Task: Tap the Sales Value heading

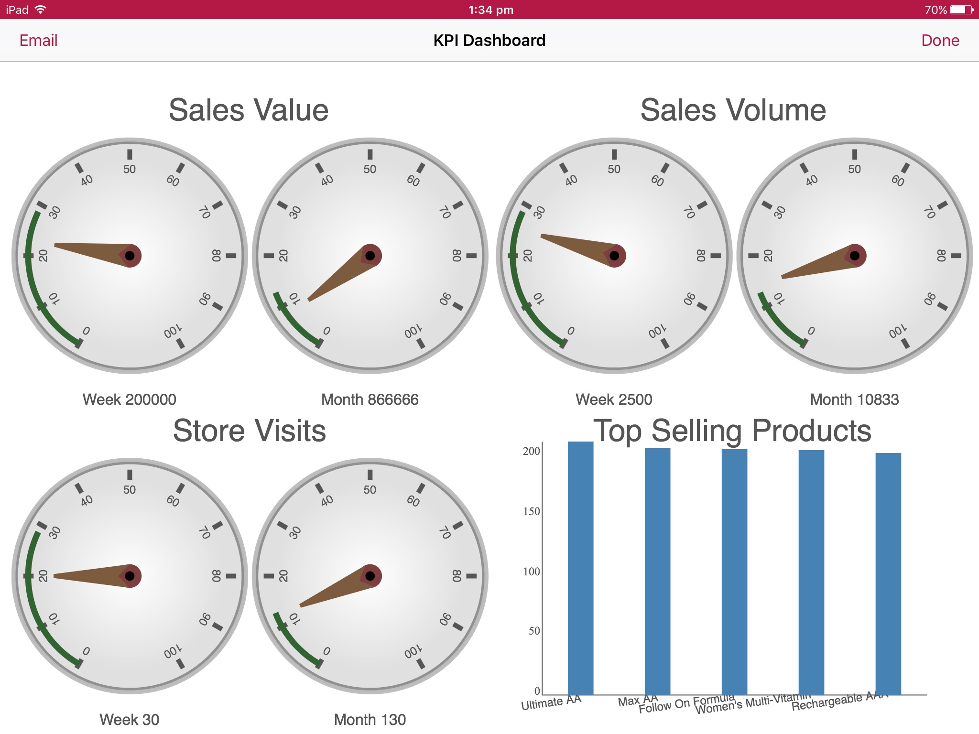Action: [249, 110]
